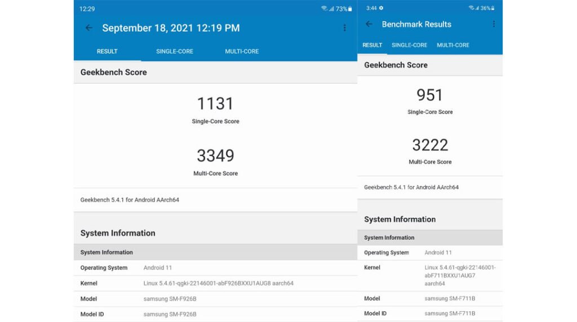Switch to SINGLE-CORE tab on September 18 screen
This screenshot has height=322, width=577.
click(x=175, y=51)
